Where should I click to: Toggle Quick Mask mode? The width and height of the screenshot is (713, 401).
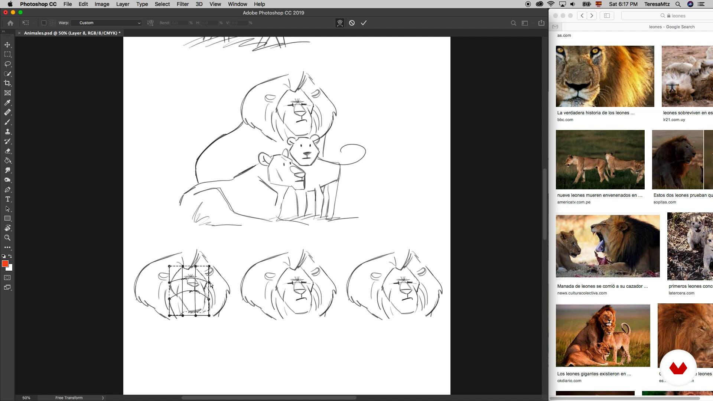(x=7, y=278)
